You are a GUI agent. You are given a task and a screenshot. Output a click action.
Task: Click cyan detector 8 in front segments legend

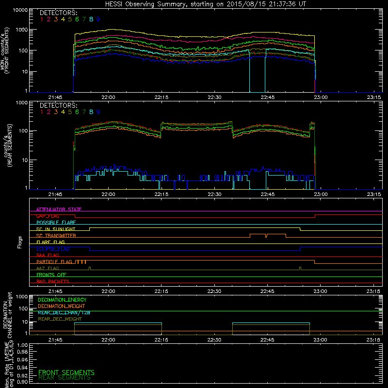click(91, 19)
